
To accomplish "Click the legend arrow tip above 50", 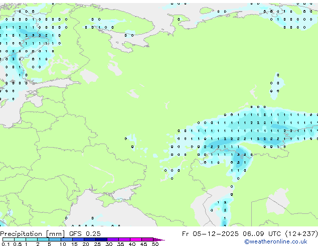I will tap(159, 240).
